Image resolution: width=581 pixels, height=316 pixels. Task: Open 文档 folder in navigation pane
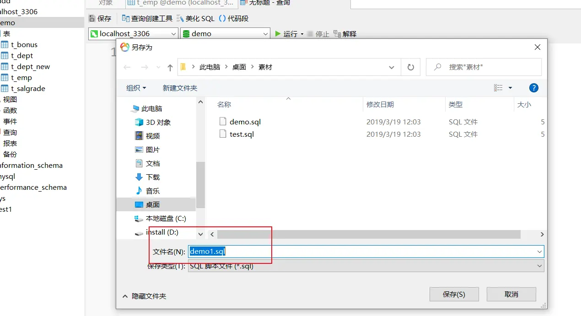[x=153, y=163]
